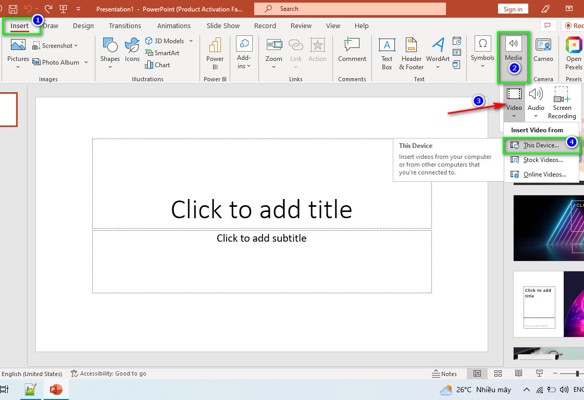Image resolution: width=584 pixels, height=400 pixels.
Task: Expand the 3D Models dropdown arrow
Action: 191,41
